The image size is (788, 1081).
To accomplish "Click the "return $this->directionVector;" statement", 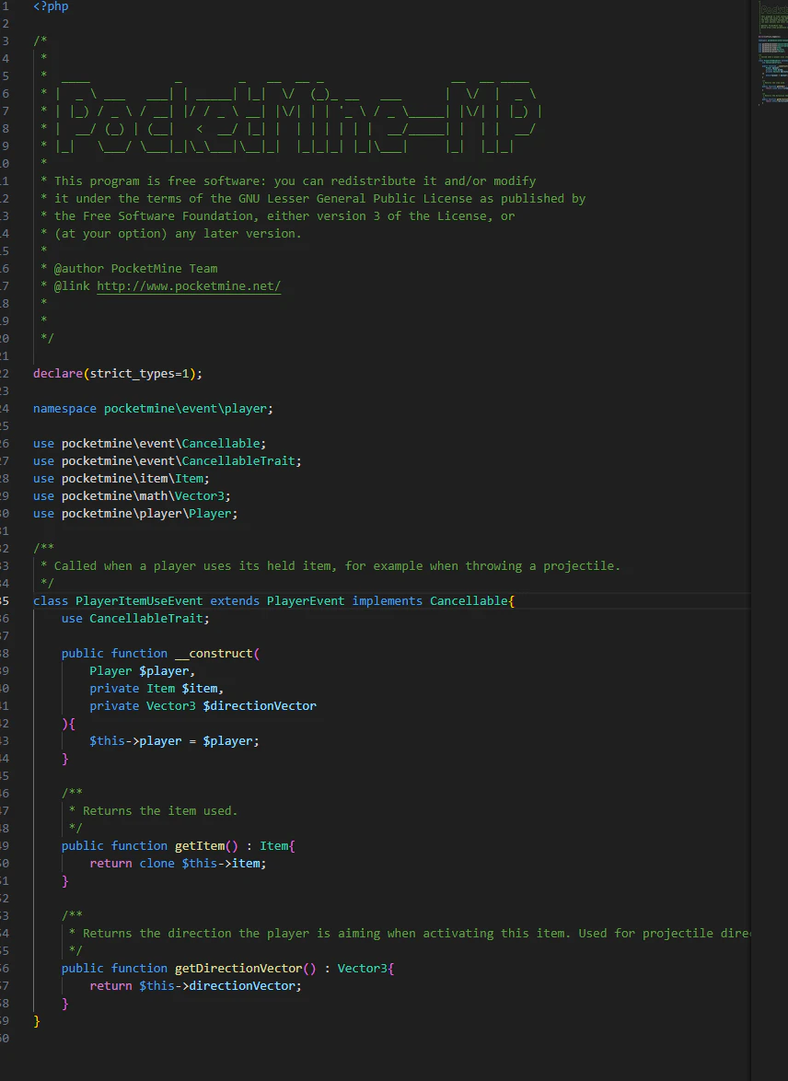I will (196, 986).
